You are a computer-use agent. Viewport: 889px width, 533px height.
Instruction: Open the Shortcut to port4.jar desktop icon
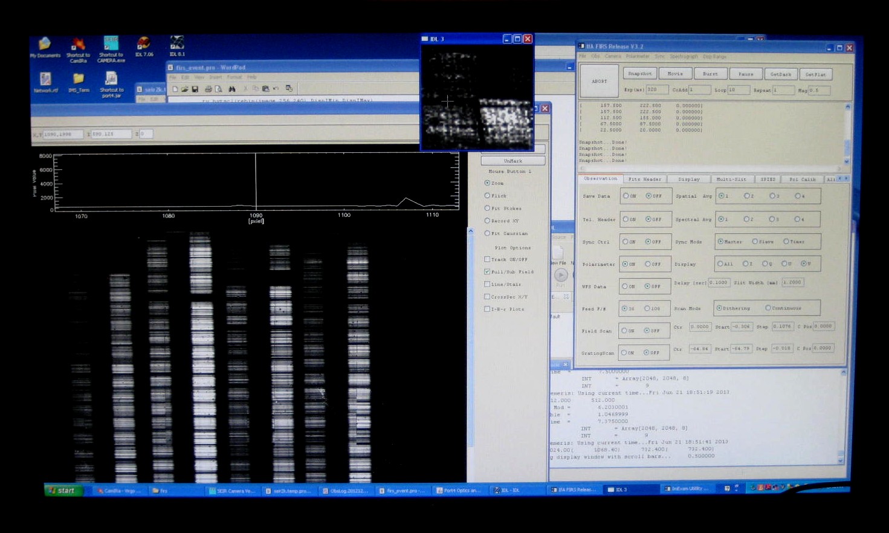pos(111,85)
